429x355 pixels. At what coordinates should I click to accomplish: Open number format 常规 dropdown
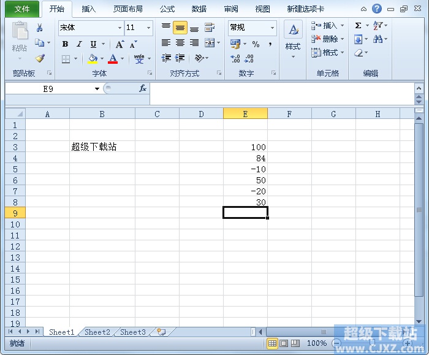tap(272, 28)
